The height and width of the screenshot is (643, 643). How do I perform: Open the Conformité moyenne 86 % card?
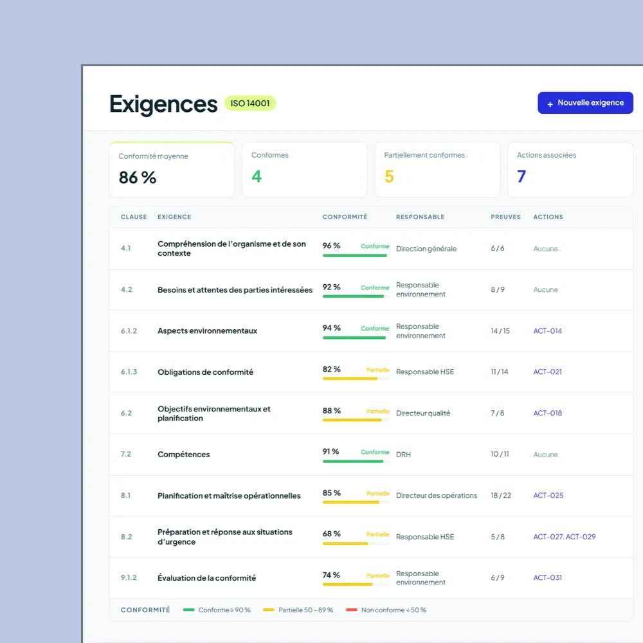(172, 169)
